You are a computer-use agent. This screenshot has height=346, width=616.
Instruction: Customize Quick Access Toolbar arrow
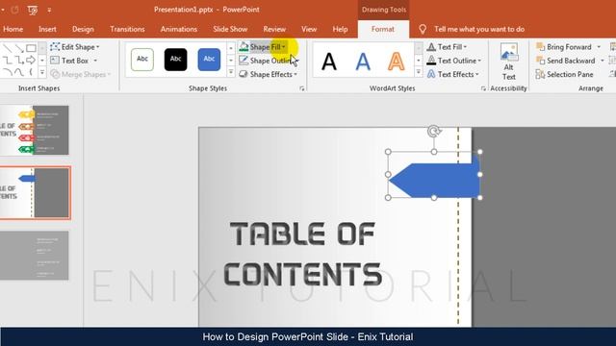tap(49, 11)
